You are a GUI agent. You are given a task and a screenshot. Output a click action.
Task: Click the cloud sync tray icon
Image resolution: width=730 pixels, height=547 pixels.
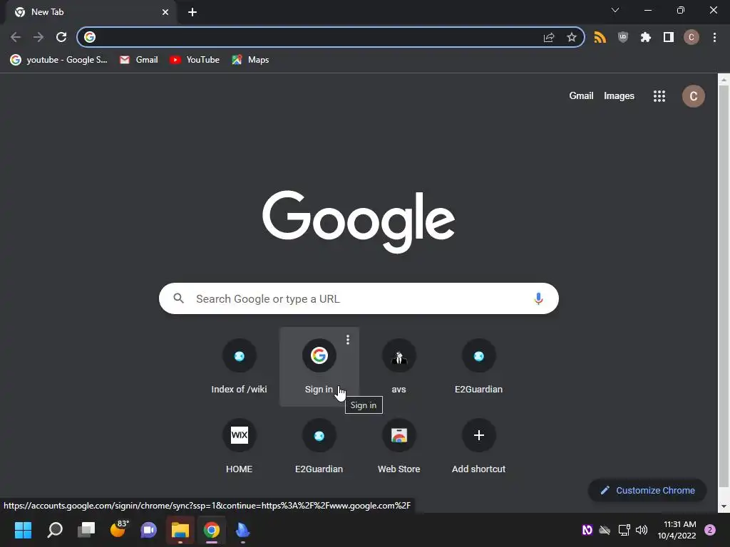[605, 530]
